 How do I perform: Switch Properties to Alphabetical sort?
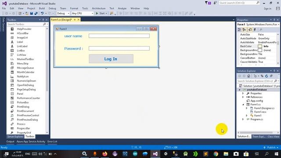[x=244, y=29]
